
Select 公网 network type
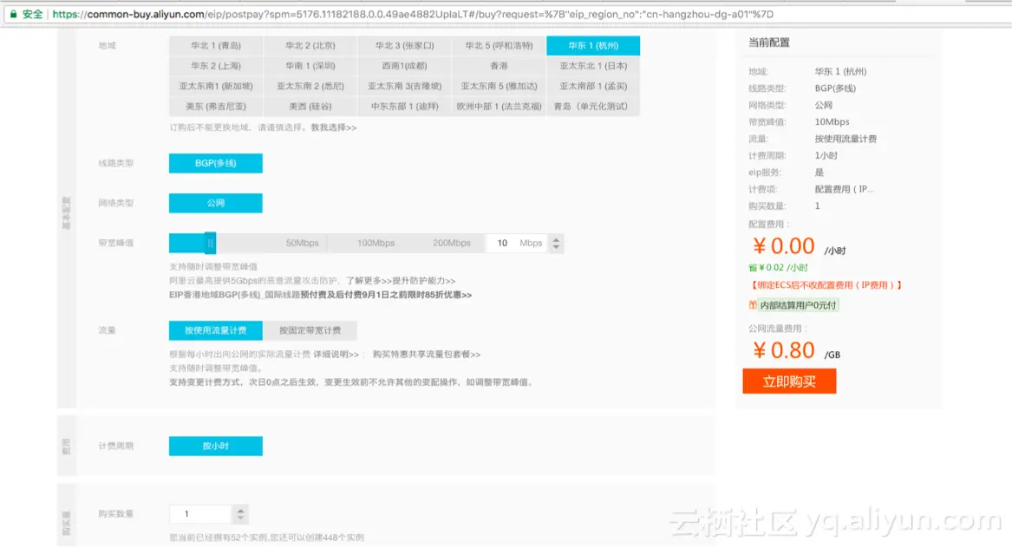[216, 203]
